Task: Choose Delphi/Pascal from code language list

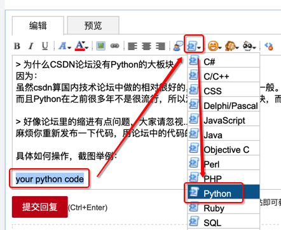Action: 224,104
